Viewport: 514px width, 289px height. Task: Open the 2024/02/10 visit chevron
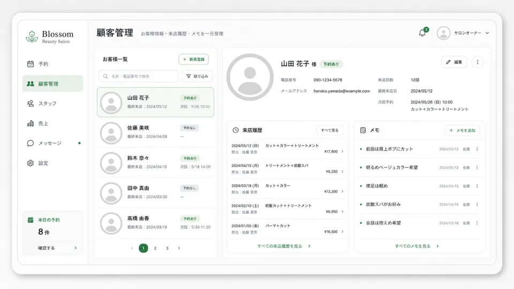[342, 211]
